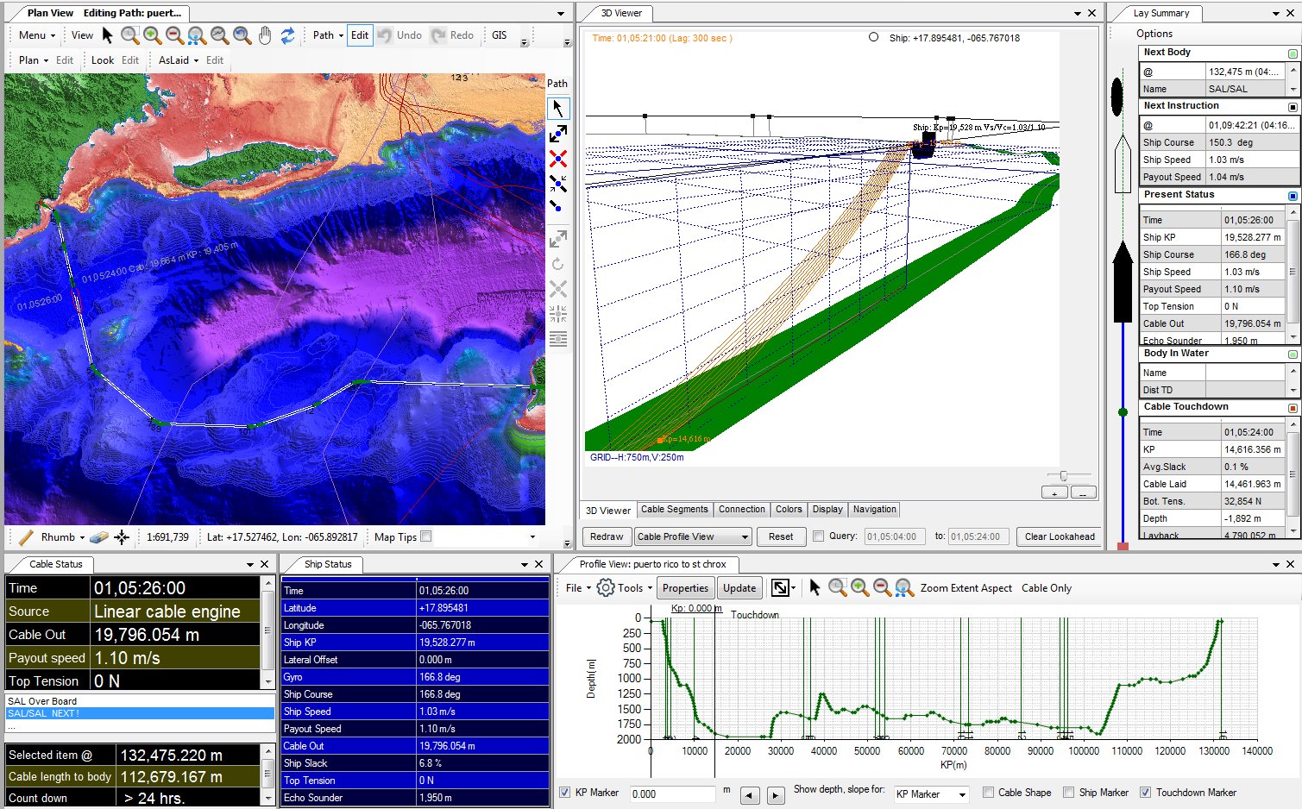Screen dimensions: 1302x809
Task: Disable the Touchdown Marker checkbox
Action: point(1145,792)
